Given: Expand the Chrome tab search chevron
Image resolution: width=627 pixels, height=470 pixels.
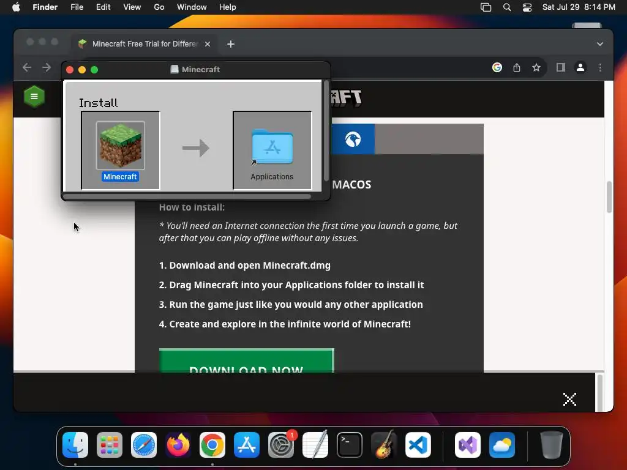Looking at the screenshot, I should [600, 44].
